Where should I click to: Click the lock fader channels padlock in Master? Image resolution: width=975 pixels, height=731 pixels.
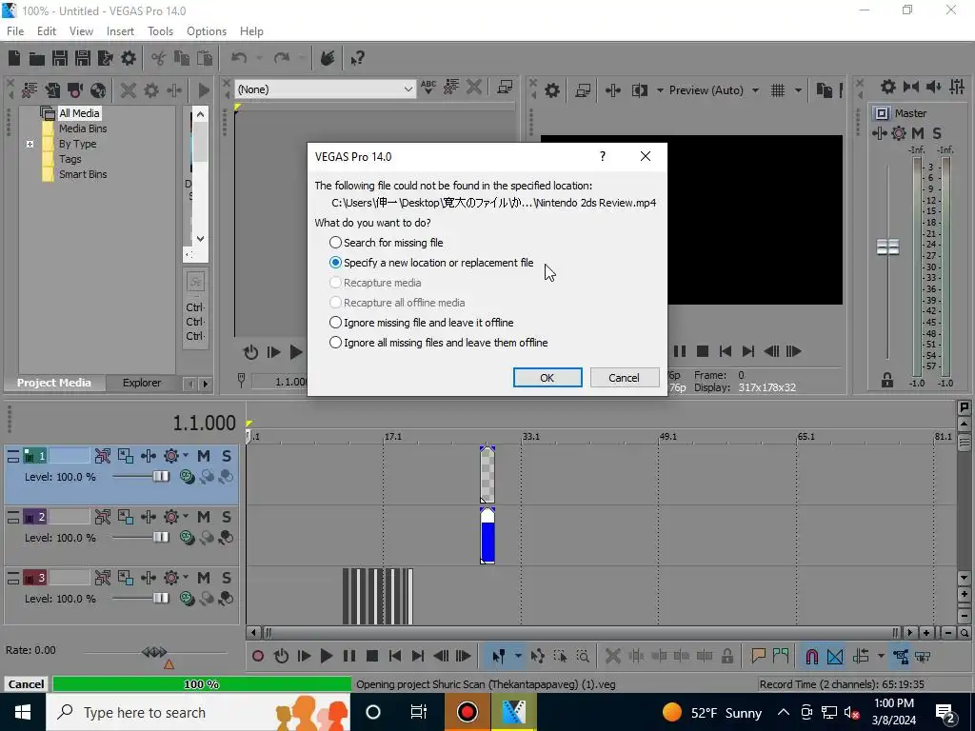click(x=887, y=380)
